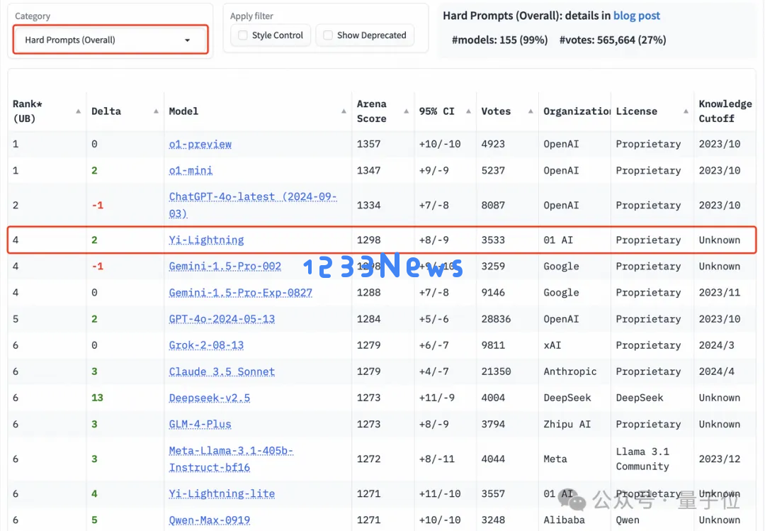Open the blog post link
This screenshot has width=765, height=531.
click(636, 16)
